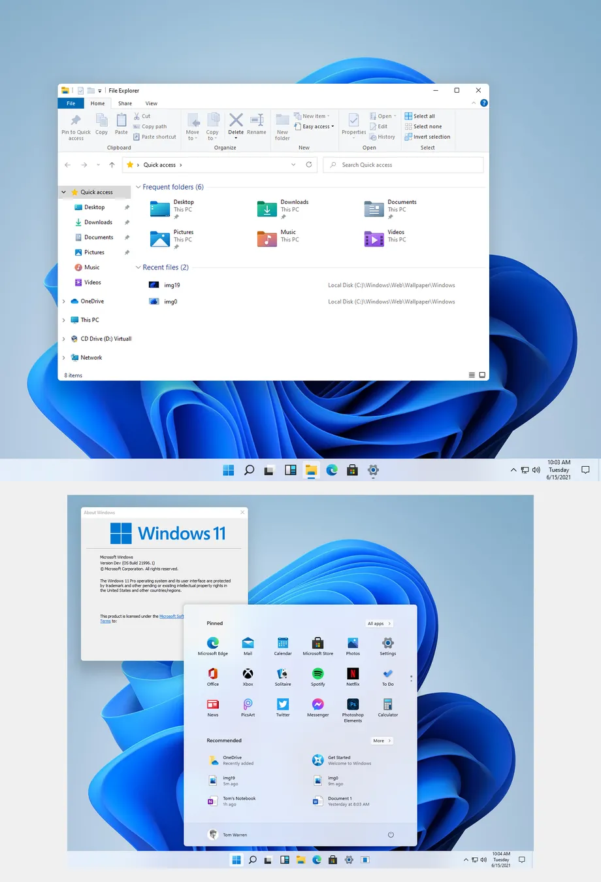Open Spotify from the pinned apps

(x=317, y=675)
